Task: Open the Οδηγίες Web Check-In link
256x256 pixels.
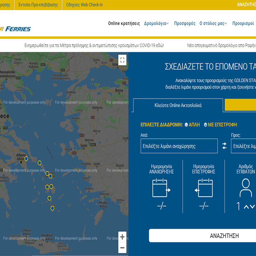Action: pyautogui.click(x=84, y=5)
